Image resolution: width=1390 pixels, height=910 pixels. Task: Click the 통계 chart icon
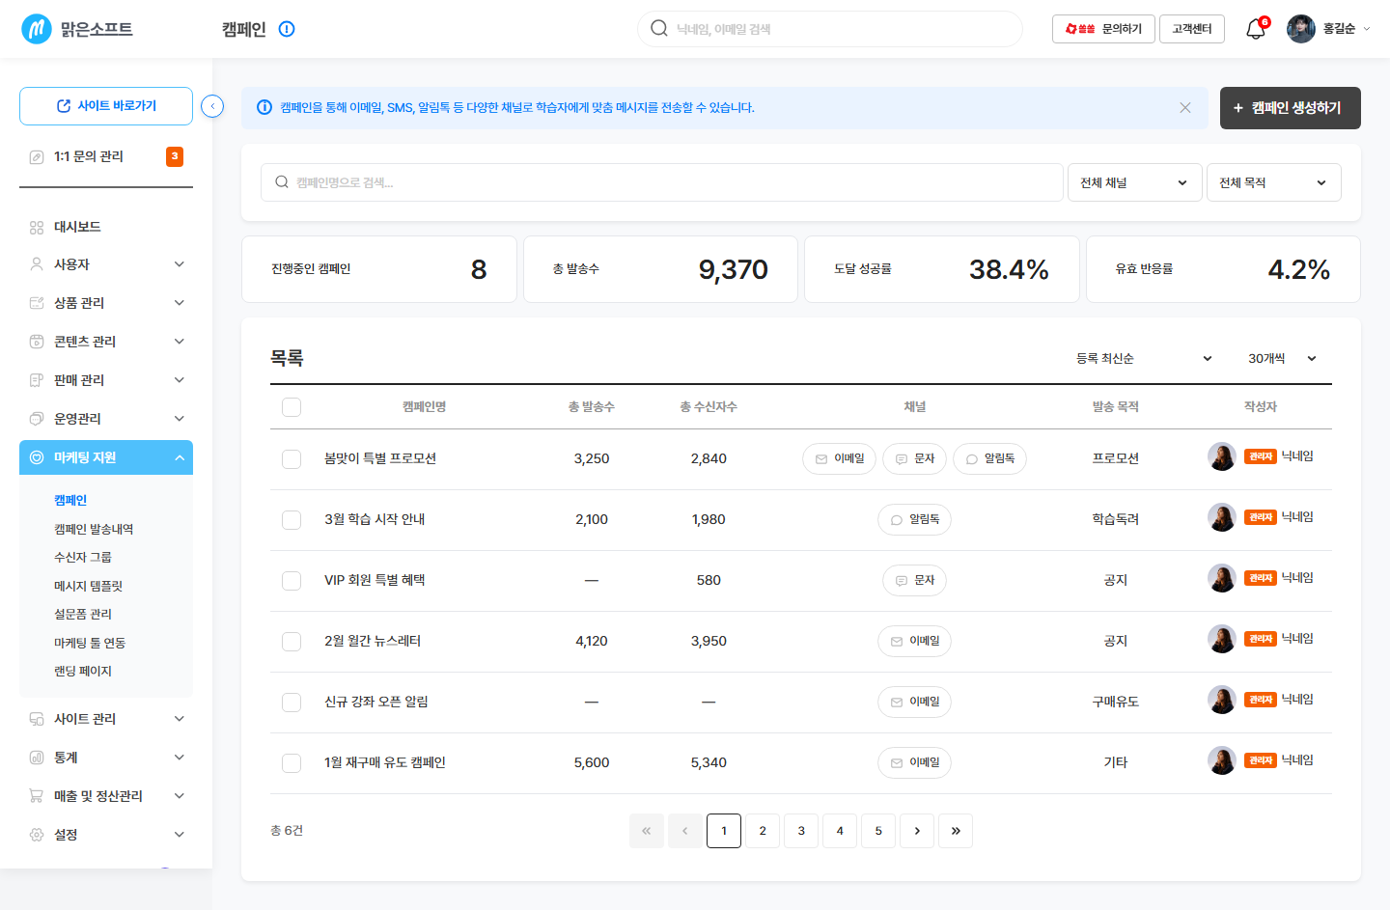pos(37,758)
